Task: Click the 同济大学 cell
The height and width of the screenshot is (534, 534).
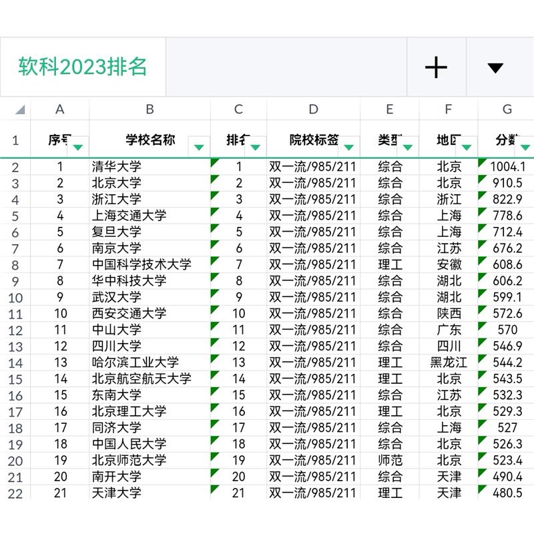Action: pos(150,428)
